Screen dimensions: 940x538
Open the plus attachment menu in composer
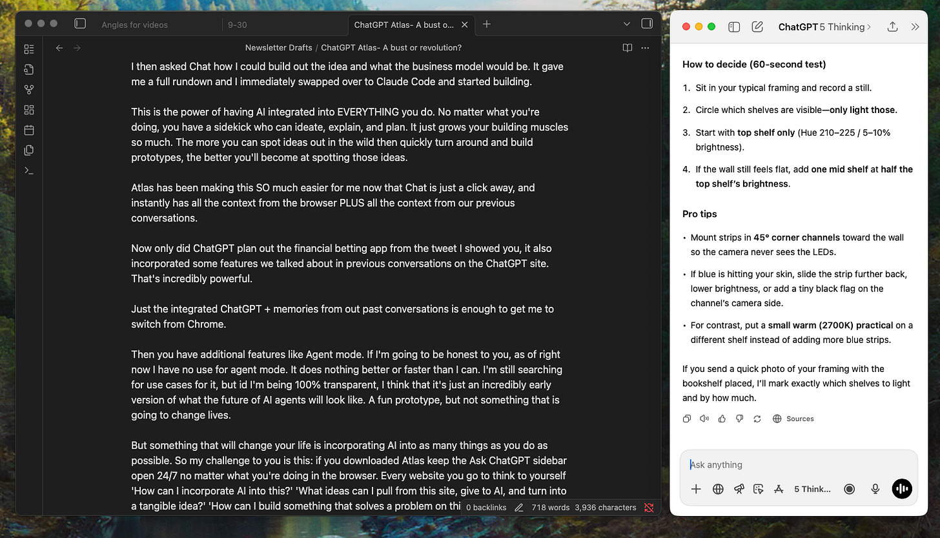696,489
